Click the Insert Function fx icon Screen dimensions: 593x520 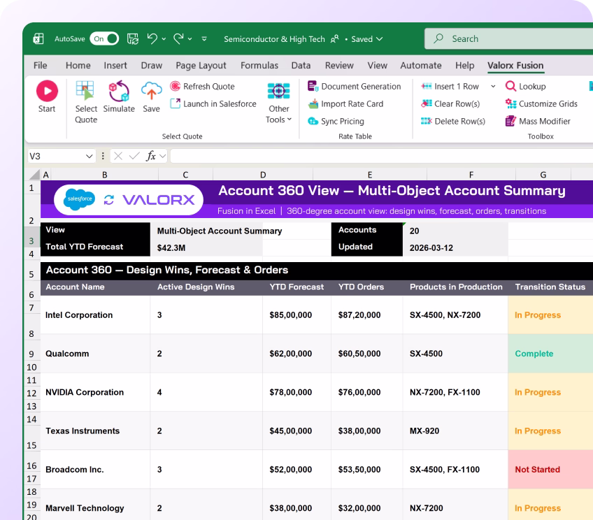click(151, 156)
